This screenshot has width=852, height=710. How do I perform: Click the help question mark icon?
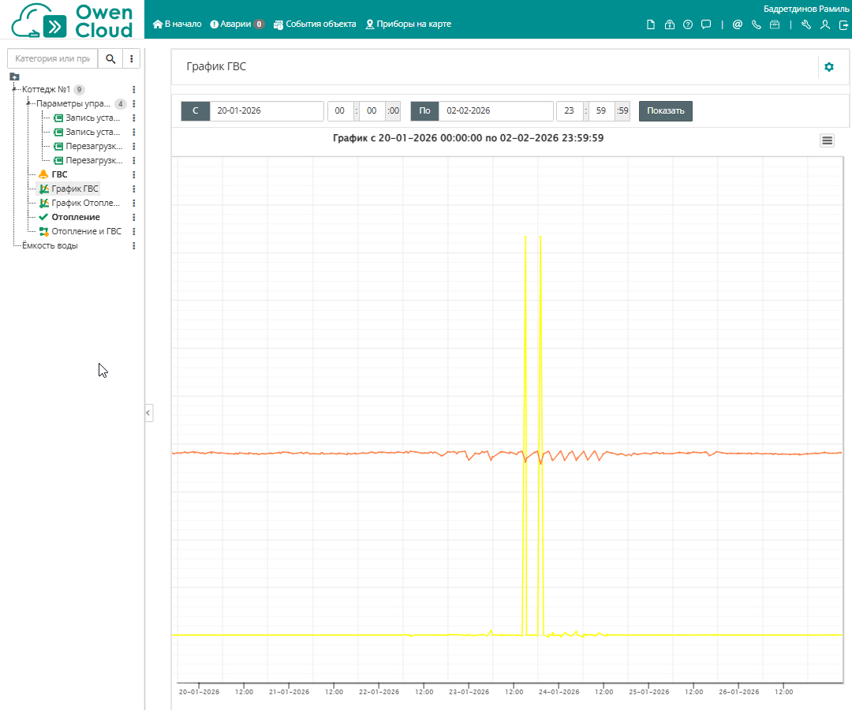[x=688, y=24]
